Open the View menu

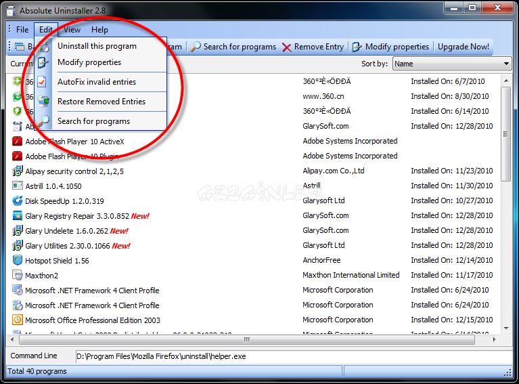pyautogui.click(x=72, y=30)
